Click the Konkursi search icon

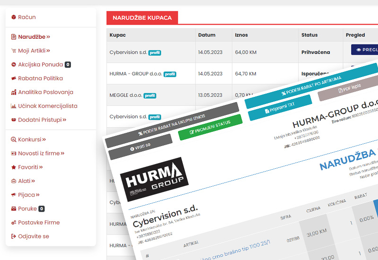[x=14, y=139]
